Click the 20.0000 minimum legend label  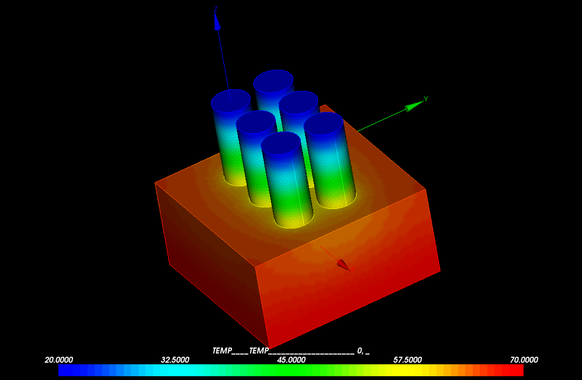point(58,360)
